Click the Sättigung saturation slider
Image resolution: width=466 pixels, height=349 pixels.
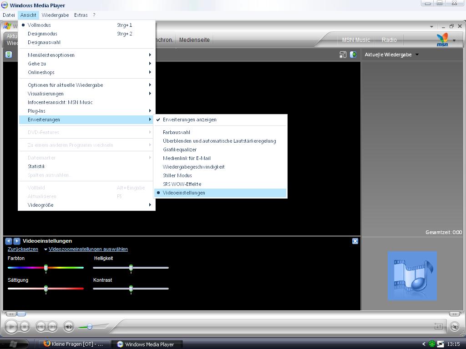[46, 289]
